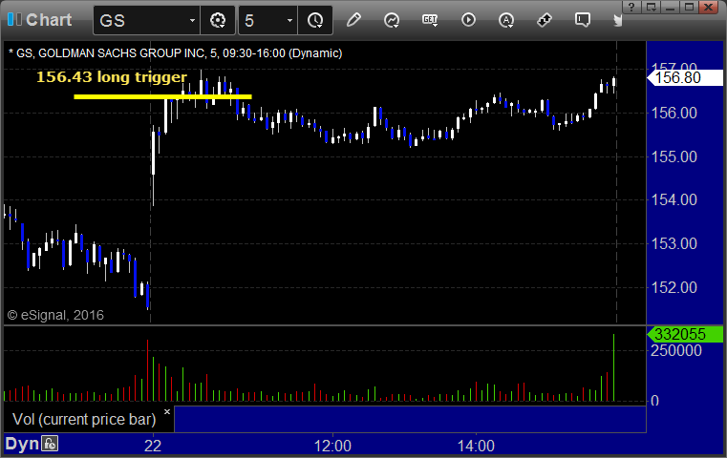Select the yellow 156.43 trigger line
The height and width of the screenshot is (458, 727).
(x=162, y=96)
